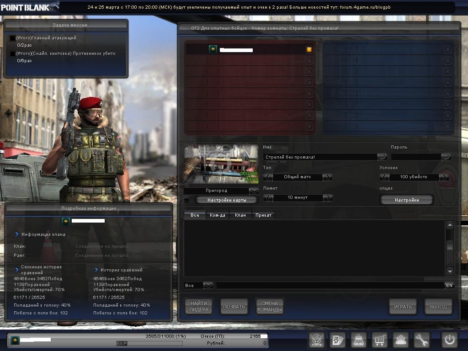The width and height of the screenshot is (468, 351).
Task: Check the Главный атакующий mission box
Action: point(12,38)
